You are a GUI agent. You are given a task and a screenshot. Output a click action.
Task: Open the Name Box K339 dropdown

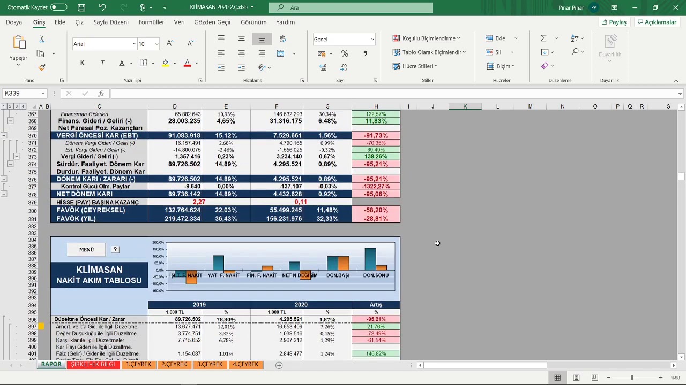(x=42, y=94)
